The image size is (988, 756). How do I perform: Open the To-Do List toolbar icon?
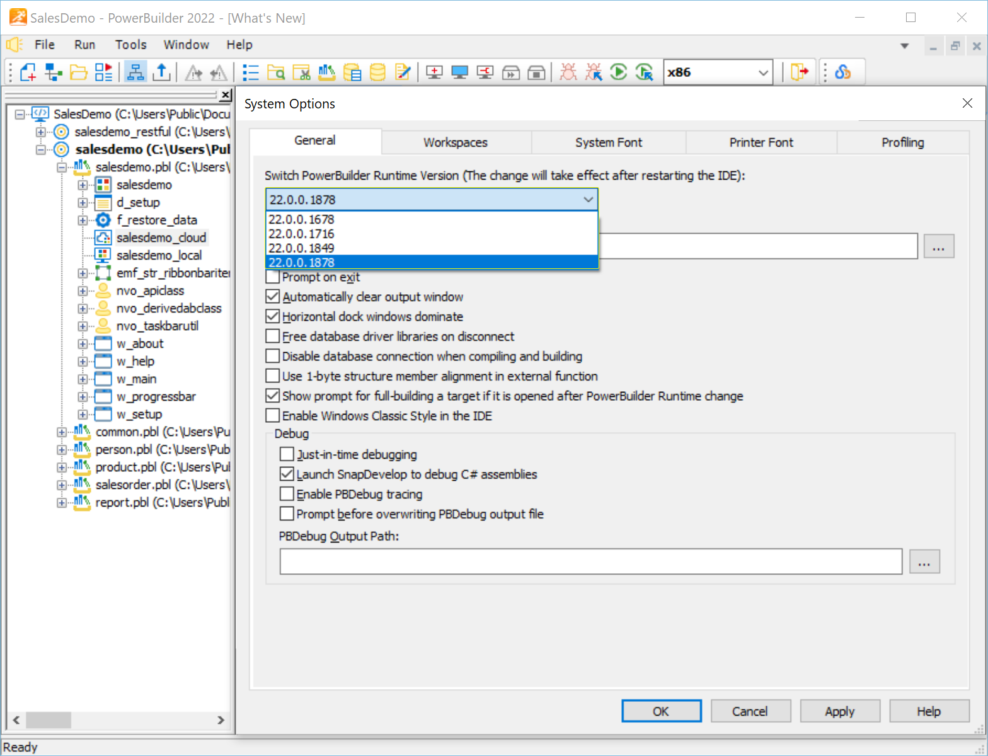click(251, 72)
